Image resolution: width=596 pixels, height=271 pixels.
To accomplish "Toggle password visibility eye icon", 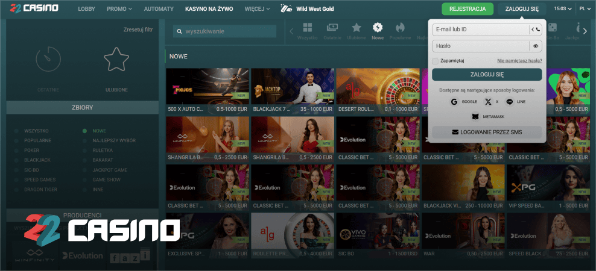I will click(536, 46).
